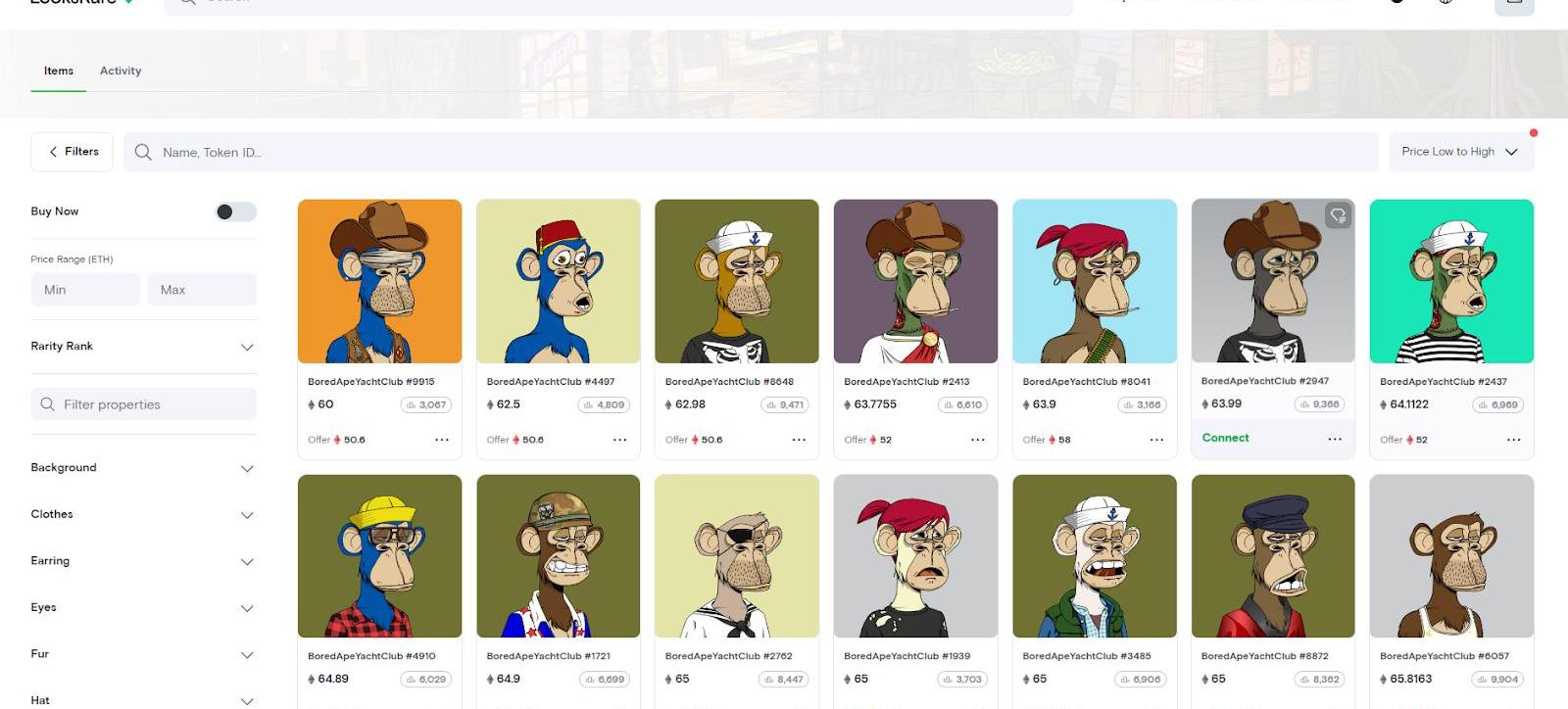Toggle the Buy Now switch
The image size is (1568, 709).
pos(235,212)
